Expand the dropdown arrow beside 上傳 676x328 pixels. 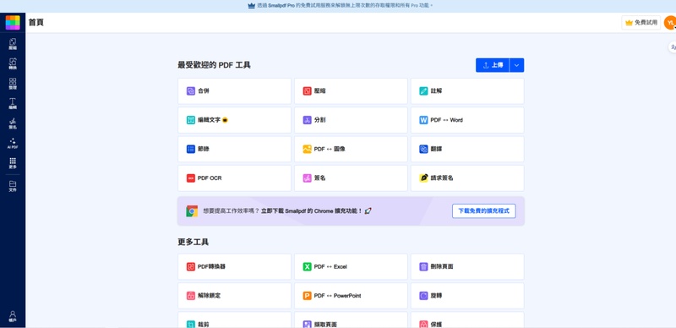coord(517,65)
